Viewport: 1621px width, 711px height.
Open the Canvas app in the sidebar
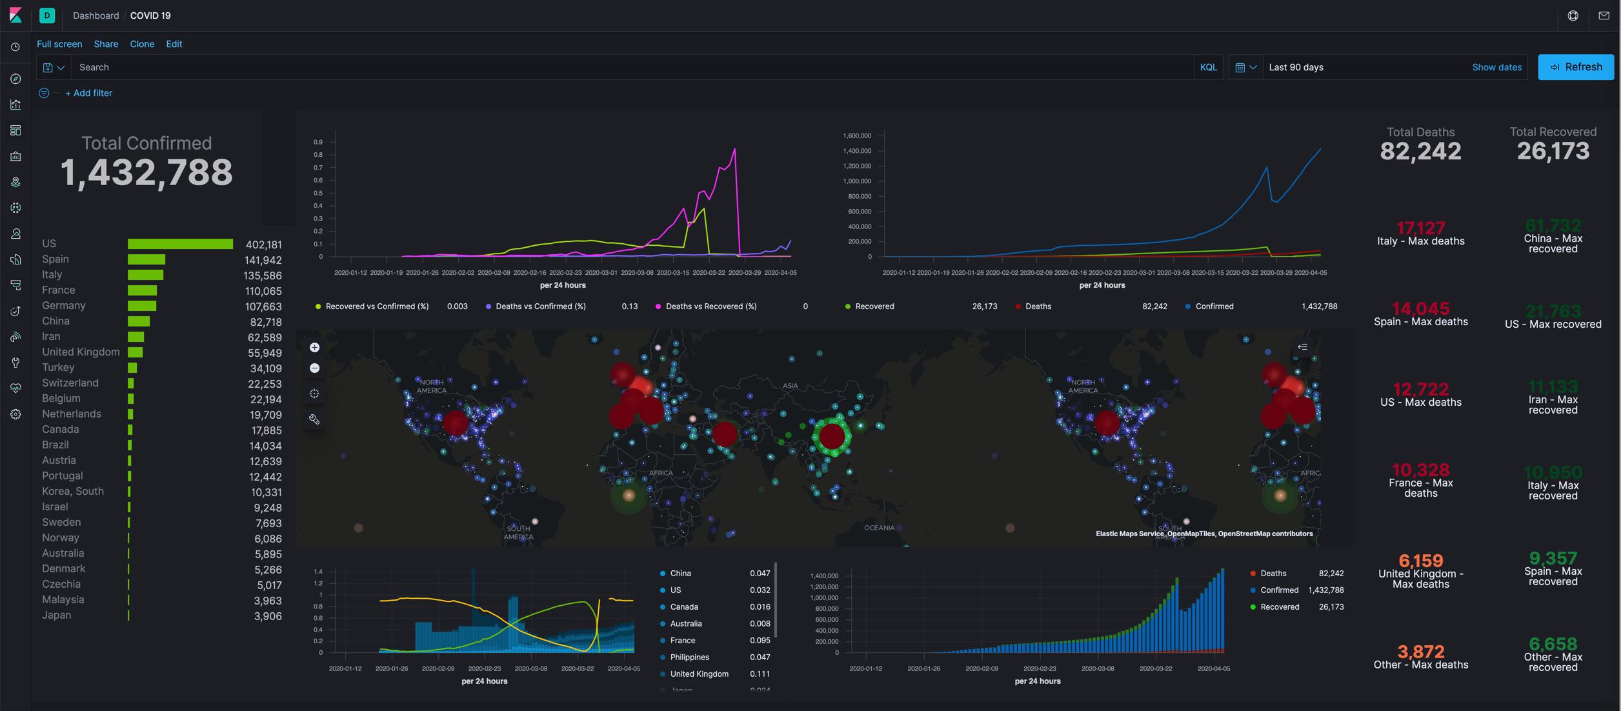tap(15, 156)
